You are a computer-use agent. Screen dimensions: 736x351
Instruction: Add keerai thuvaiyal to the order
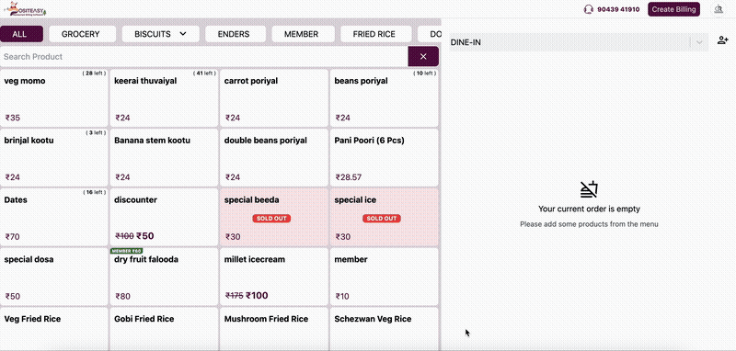click(165, 98)
